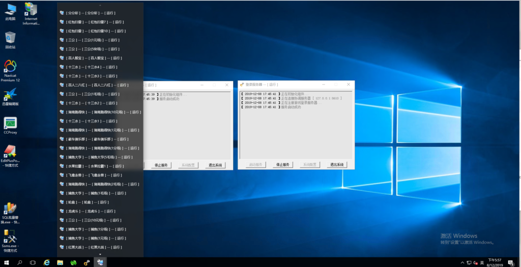This screenshot has height=267, width=521.
Task: Open the taskbar clock and date
Action: pyautogui.click(x=494, y=262)
